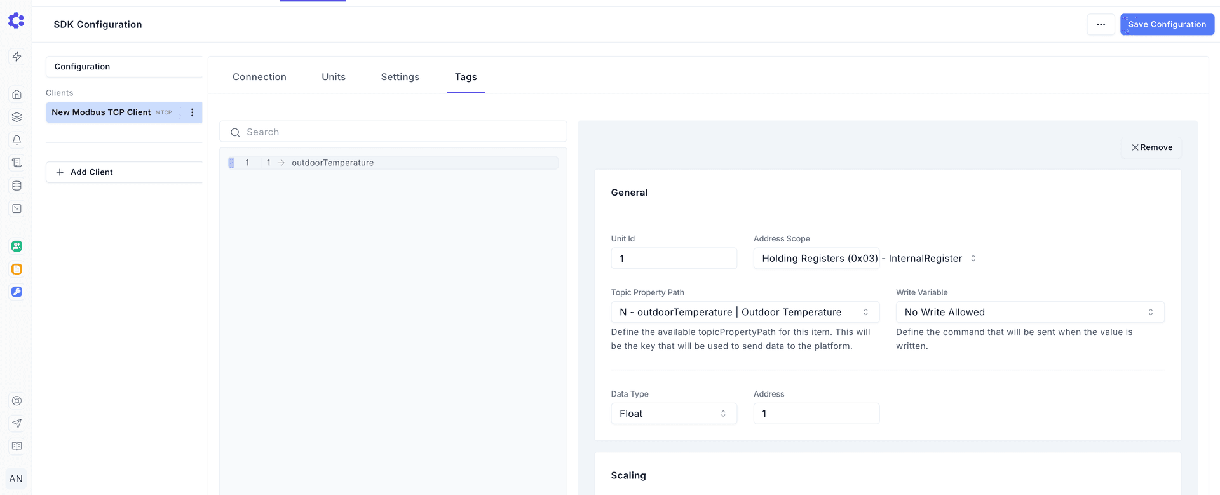Click the app logo icon

coord(16,20)
